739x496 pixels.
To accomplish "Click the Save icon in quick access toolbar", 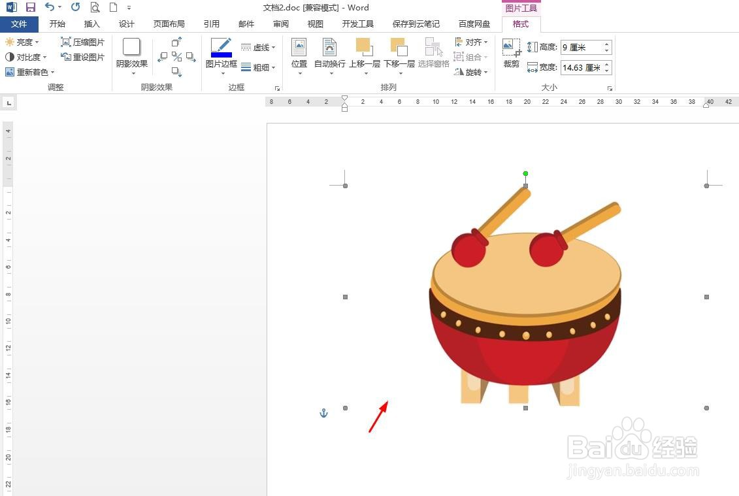I will [x=31, y=7].
